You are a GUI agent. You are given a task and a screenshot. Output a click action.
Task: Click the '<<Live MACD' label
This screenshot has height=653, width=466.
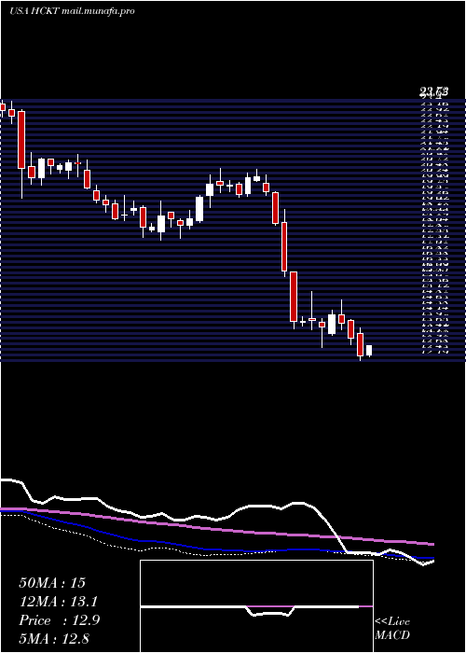(x=392, y=629)
